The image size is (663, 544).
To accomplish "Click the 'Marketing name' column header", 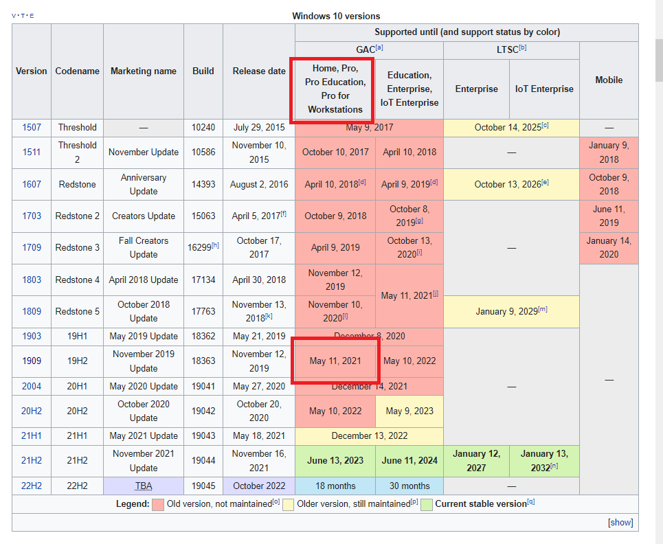I will [144, 71].
